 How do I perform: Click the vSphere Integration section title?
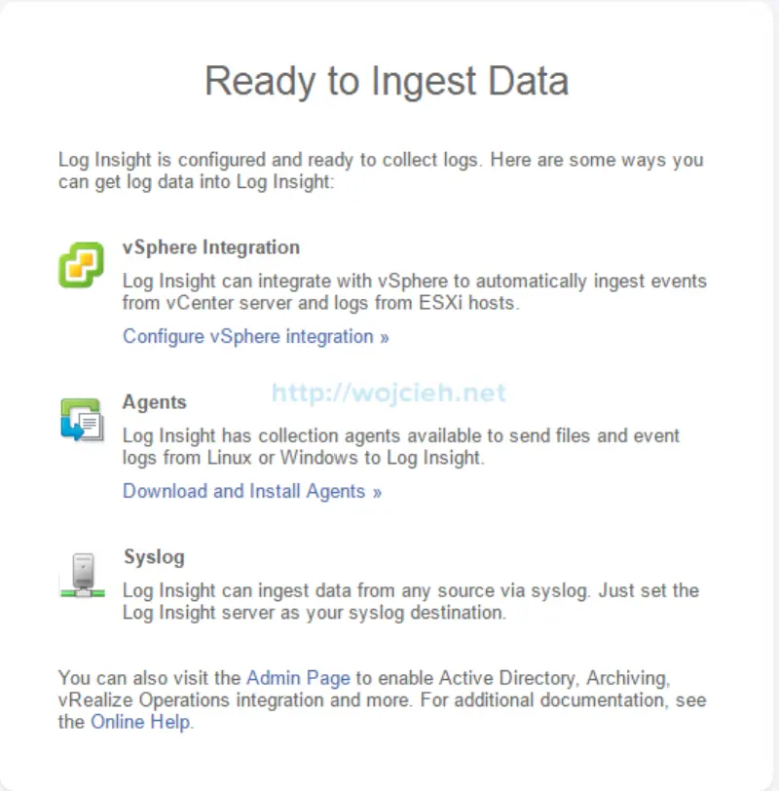point(210,246)
